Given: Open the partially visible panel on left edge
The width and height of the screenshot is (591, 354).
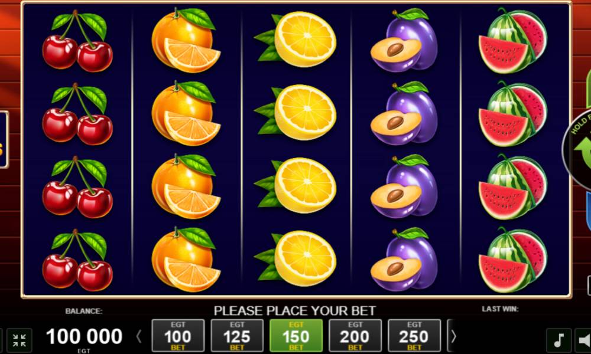Looking at the screenshot, I should pyautogui.click(x=4, y=140).
